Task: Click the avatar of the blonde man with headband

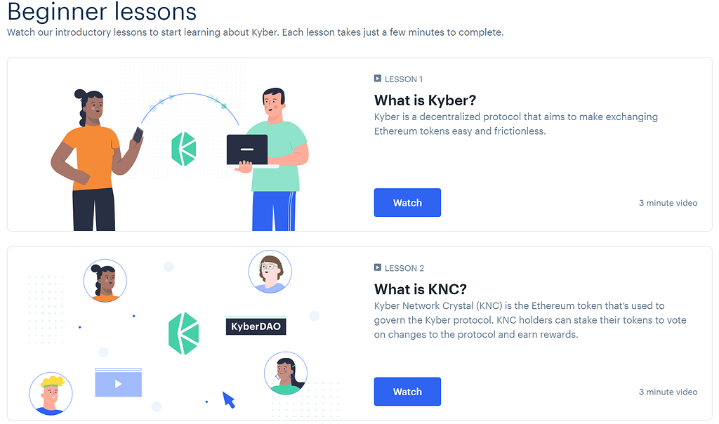Action: pyautogui.click(x=51, y=394)
